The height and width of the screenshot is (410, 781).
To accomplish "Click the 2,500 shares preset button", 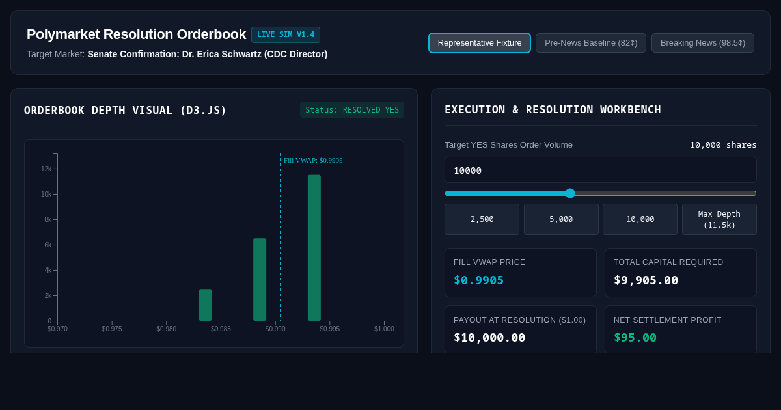I will pos(482,219).
